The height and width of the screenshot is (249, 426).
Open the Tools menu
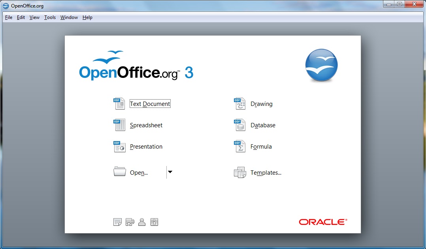click(50, 17)
